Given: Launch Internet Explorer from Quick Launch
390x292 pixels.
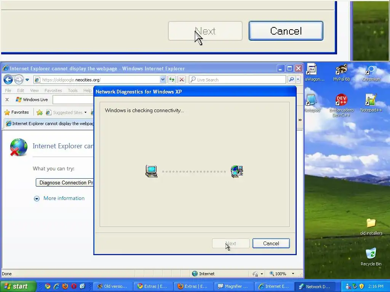Looking at the screenshot, I should click(56, 286).
